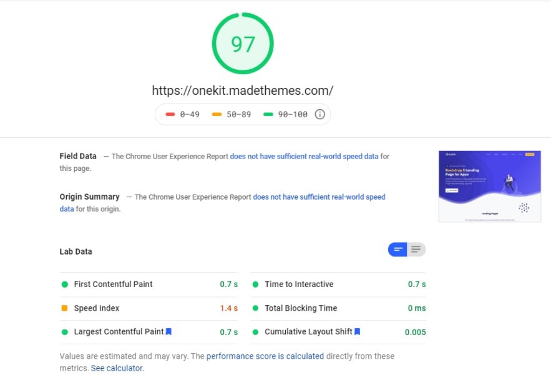The height and width of the screenshot is (375, 551).
Task: Open the 'performance score is calculated' link
Action: (265, 356)
